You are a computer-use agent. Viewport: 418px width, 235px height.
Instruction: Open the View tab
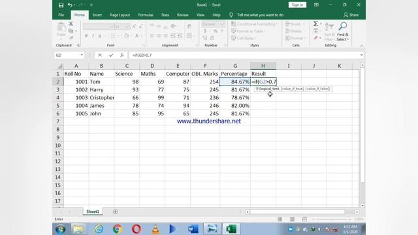point(201,15)
